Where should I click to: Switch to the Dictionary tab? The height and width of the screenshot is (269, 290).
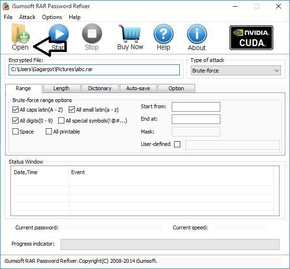click(100, 88)
